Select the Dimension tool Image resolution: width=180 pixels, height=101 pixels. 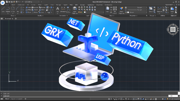point(63,9)
